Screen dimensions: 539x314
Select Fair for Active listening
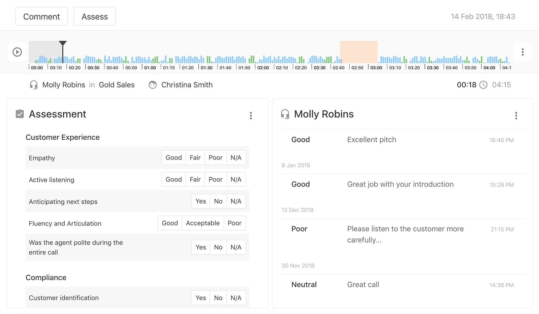pyautogui.click(x=195, y=179)
